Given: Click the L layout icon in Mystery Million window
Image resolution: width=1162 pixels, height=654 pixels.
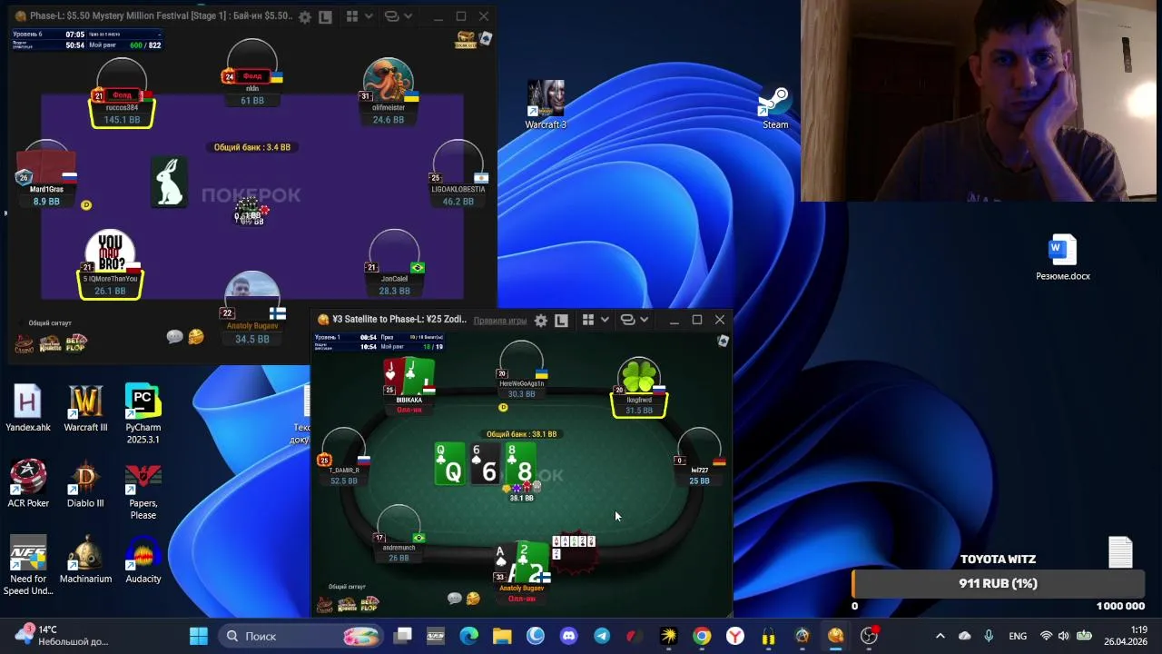Looking at the screenshot, I should click(325, 17).
